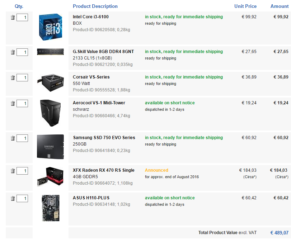Open XFX Radeon graphics card image
The width and height of the screenshot is (291, 242).
click(51, 176)
